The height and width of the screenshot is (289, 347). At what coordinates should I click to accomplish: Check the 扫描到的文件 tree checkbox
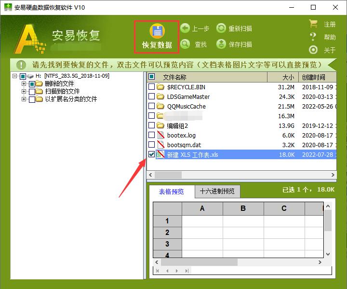point(32,92)
